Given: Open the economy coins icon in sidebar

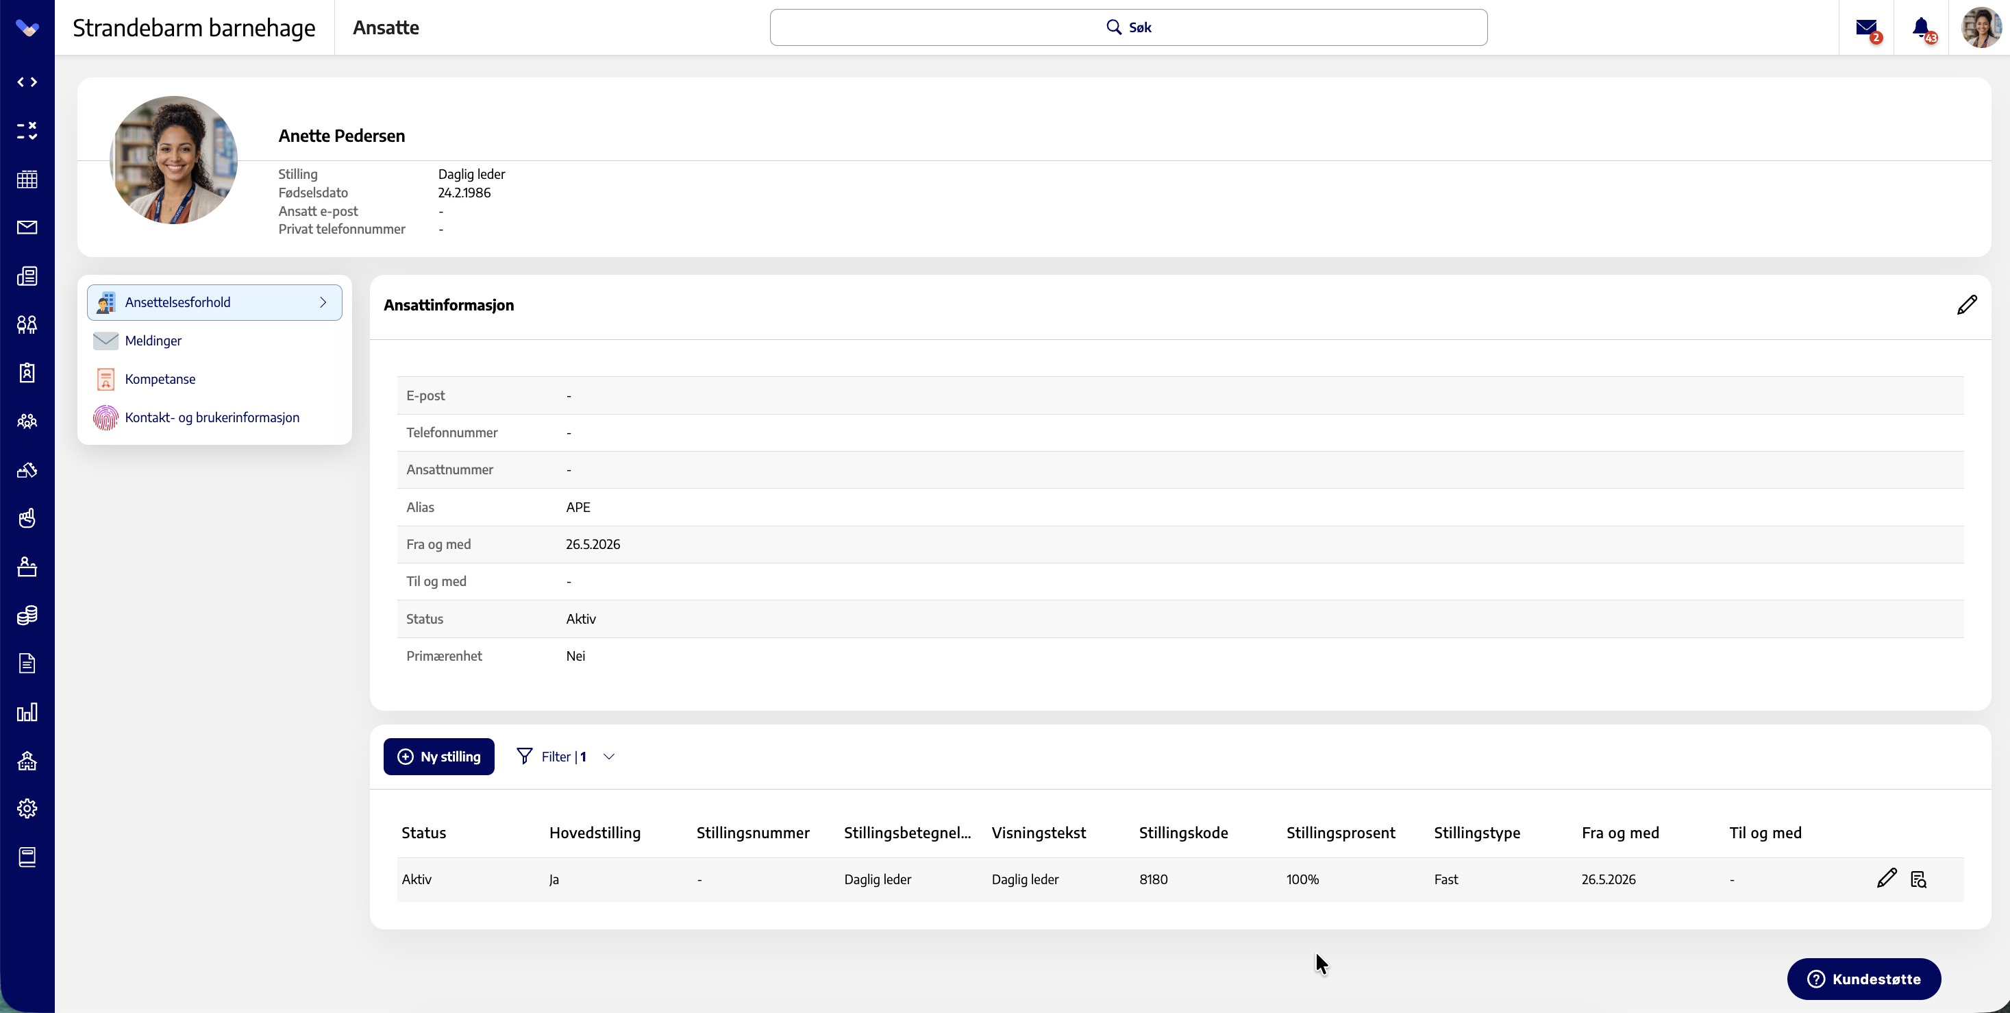Looking at the screenshot, I should click(x=27, y=615).
